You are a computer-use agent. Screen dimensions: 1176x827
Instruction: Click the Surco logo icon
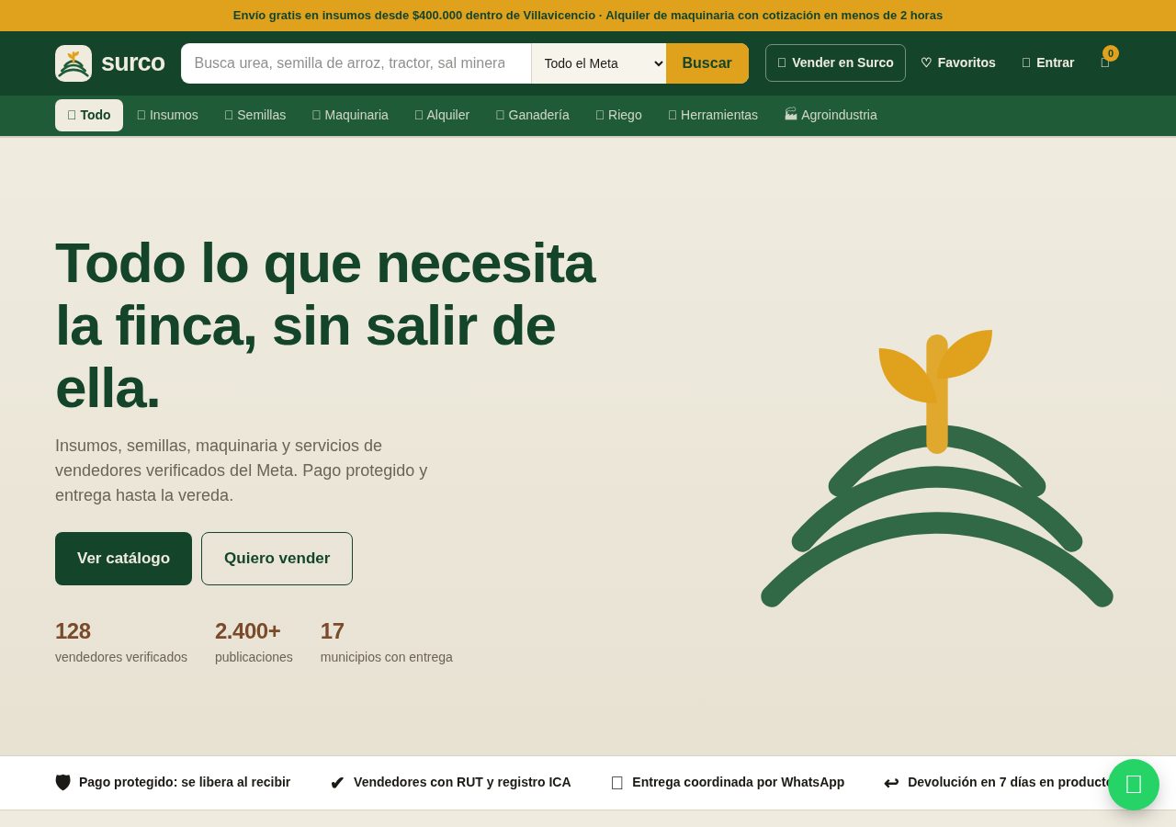coord(73,63)
